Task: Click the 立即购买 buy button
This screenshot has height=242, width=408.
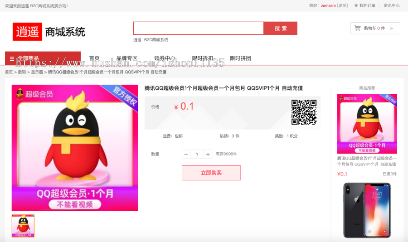Action: [211, 173]
